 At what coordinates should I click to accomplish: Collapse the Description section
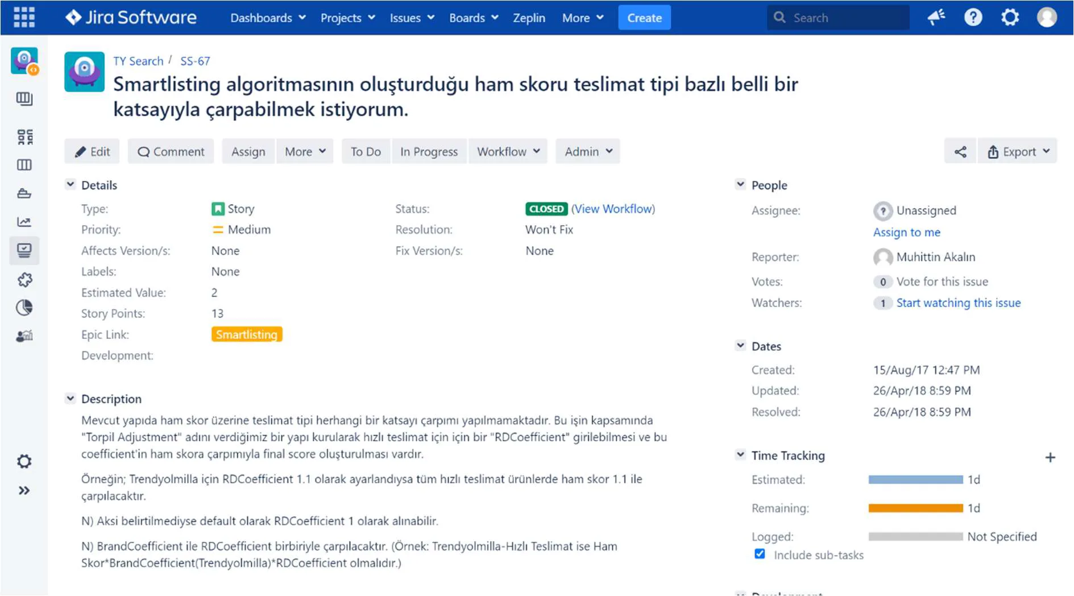click(x=71, y=398)
